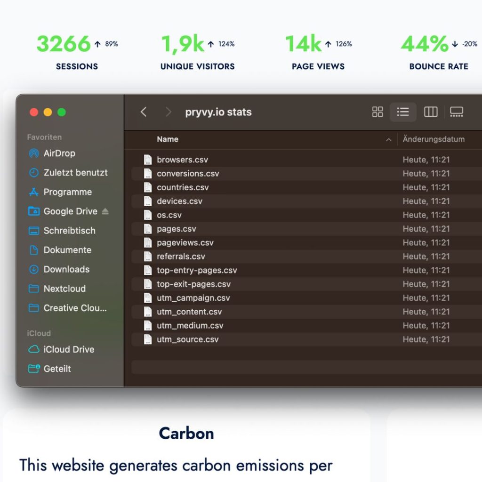The width and height of the screenshot is (482, 482).
Task: Open Nextcloud in the sidebar
Action: pyautogui.click(x=64, y=289)
